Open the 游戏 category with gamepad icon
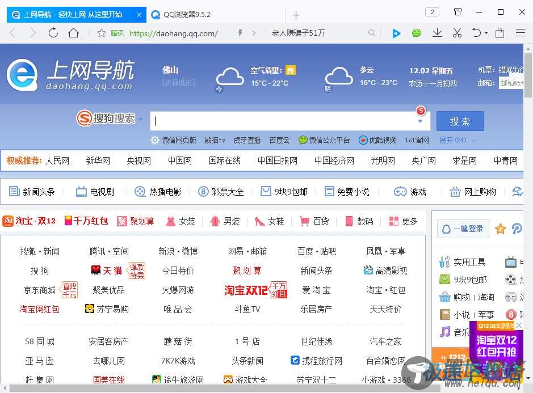533x393 pixels. 410,192
